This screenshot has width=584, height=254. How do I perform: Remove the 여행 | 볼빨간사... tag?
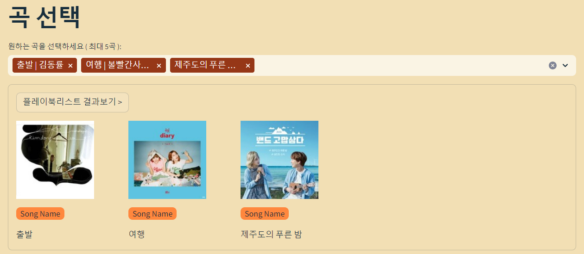click(x=159, y=66)
